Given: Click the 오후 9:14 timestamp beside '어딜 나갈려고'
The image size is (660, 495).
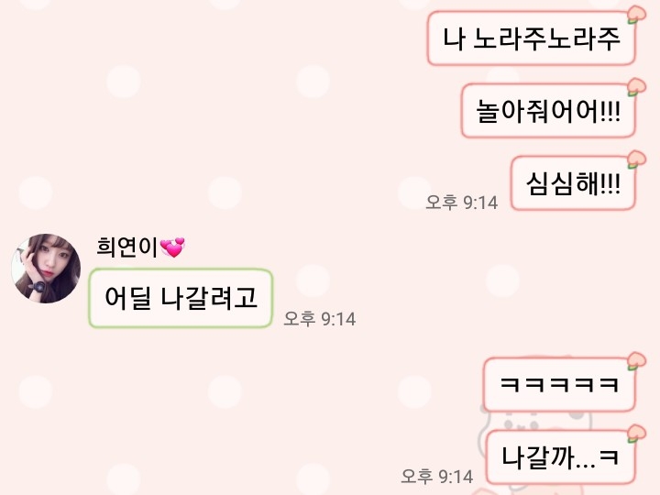Looking at the screenshot, I should (320, 319).
